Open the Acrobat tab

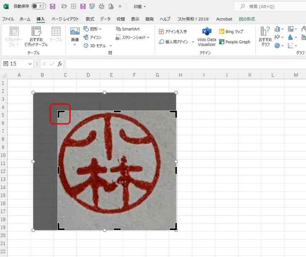click(224, 19)
